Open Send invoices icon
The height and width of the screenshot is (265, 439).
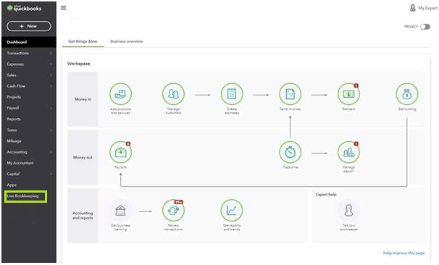tap(290, 94)
